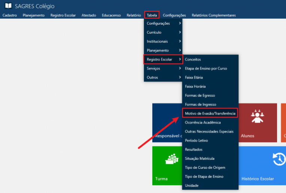Screen dimensions: 286x193
Task: Open Relatórios Complementares menu
Action: pyautogui.click(x=213, y=15)
